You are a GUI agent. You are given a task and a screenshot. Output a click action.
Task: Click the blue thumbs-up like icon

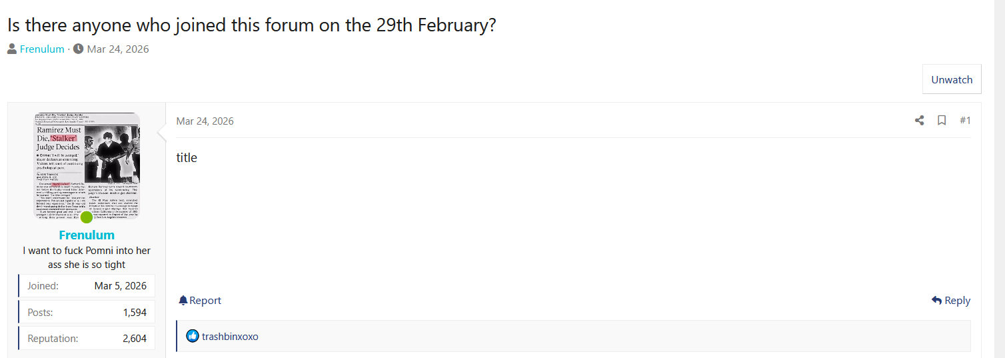(x=193, y=336)
